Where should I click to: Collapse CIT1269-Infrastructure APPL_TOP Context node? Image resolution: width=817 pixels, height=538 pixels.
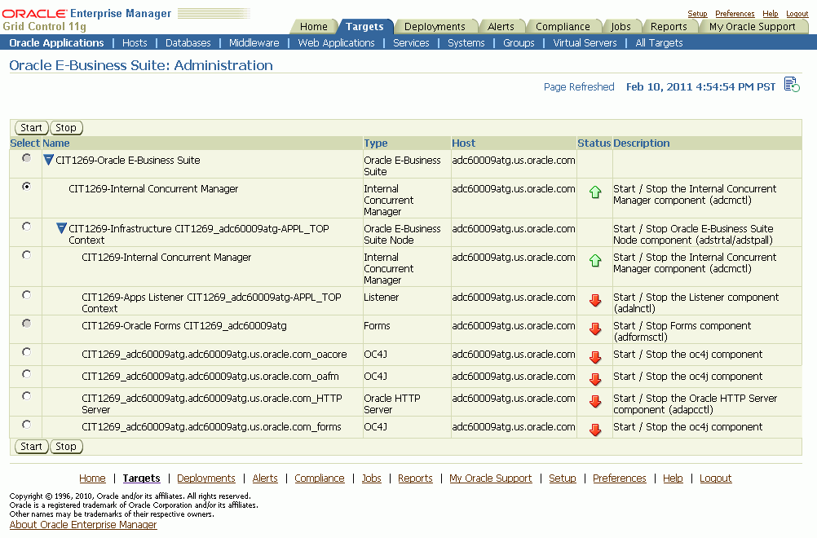pyautogui.click(x=61, y=228)
